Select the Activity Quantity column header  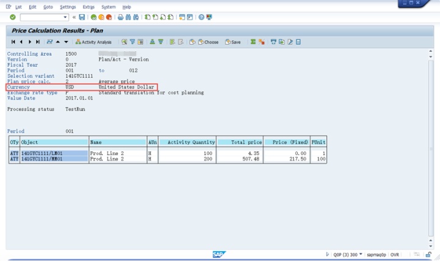[187, 142]
